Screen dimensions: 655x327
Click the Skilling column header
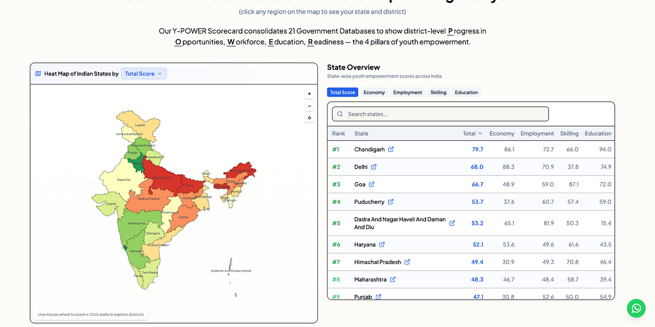coord(569,133)
